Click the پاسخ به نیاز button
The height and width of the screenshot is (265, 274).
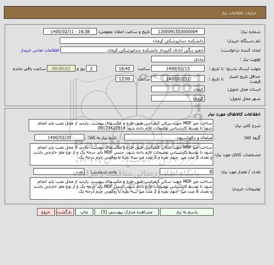[x=186, y=212]
